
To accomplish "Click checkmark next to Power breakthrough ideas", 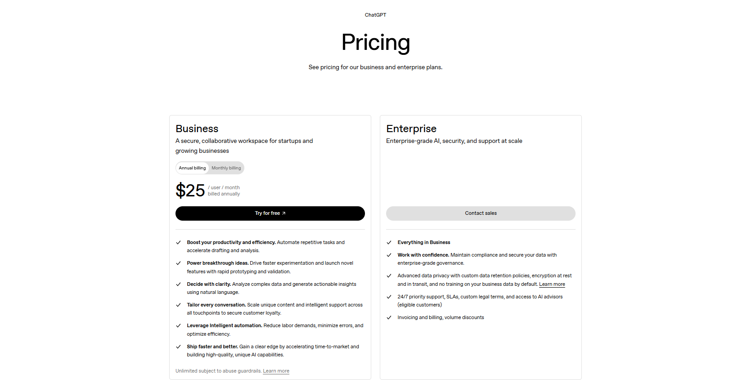I will click(x=178, y=263).
